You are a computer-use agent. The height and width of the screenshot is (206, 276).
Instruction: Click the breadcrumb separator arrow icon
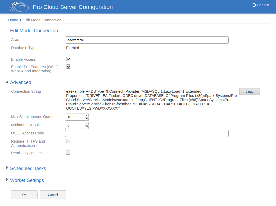[x=21, y=20]
